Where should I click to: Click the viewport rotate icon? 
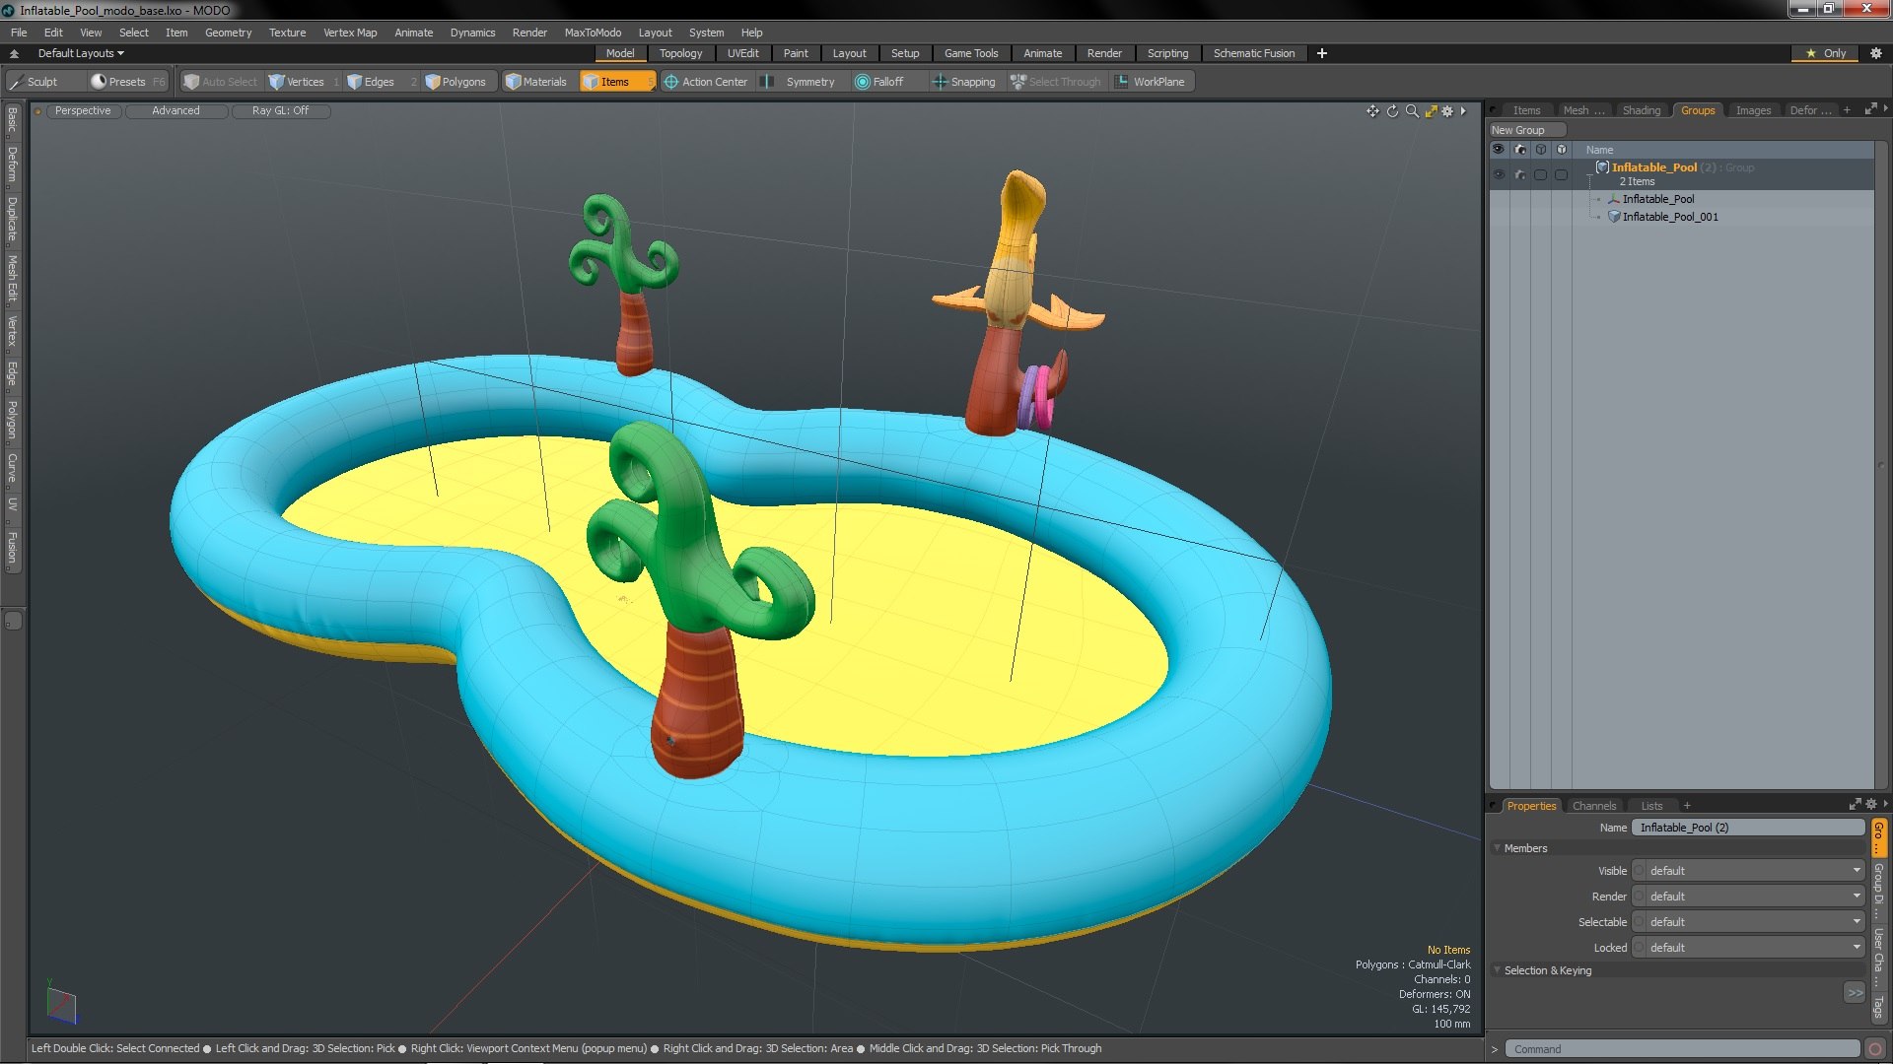[x=1392, y=111]
